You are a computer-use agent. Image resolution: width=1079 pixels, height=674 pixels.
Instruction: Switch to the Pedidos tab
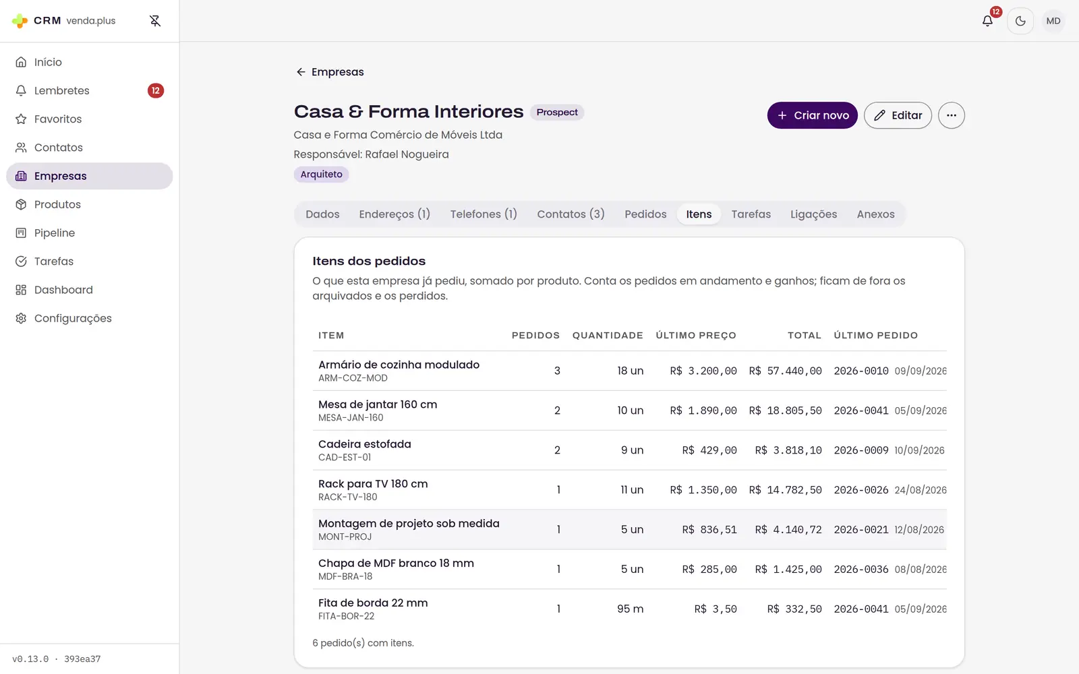(x=645, y=214)
